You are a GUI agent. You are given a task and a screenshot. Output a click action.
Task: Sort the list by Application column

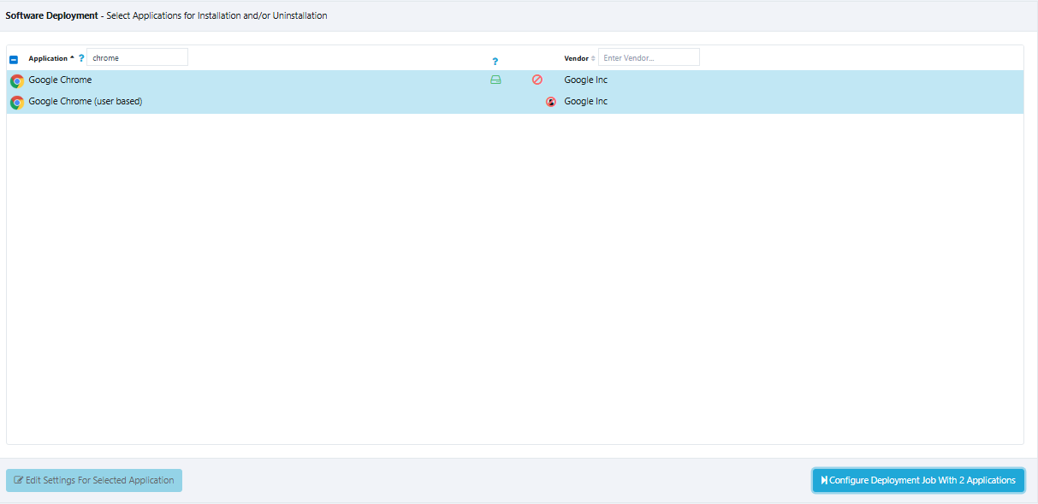pyautogui.click(x=49, y=58)
